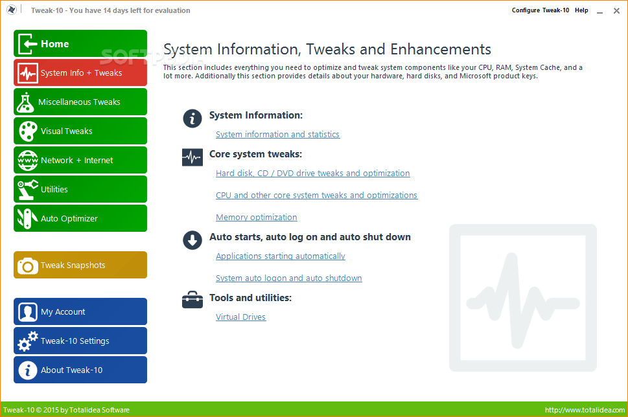Click the gears icon on Tweak-10 Settings
628x417 pixels.
(x=28, y=341)
